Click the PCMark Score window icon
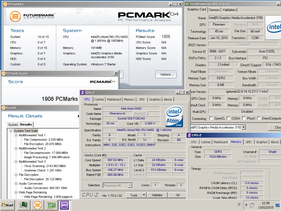 (x=4, y=73)
